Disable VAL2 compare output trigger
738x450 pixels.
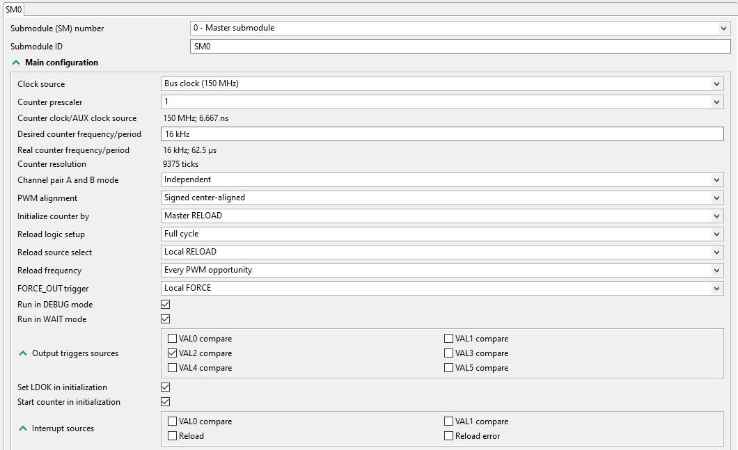(x=173, y=353)
